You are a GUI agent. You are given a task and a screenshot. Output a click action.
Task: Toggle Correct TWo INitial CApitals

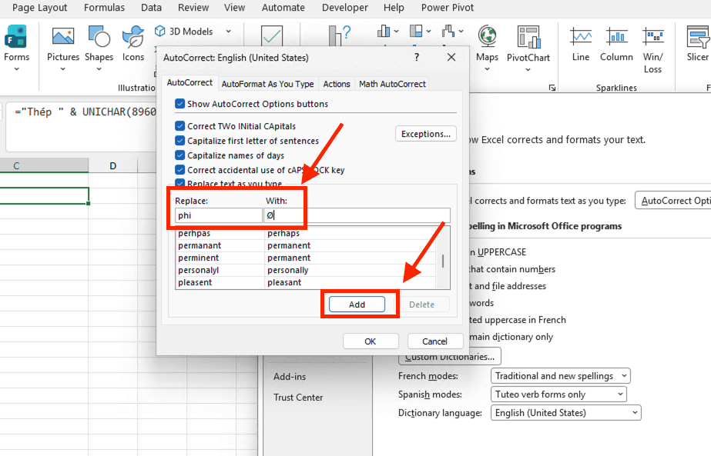pos(180,126)
